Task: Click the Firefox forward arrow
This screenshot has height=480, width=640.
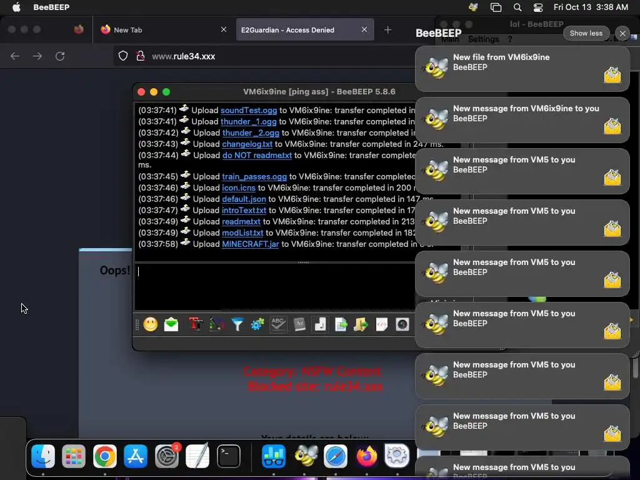Action: click(x=37, y=56)
